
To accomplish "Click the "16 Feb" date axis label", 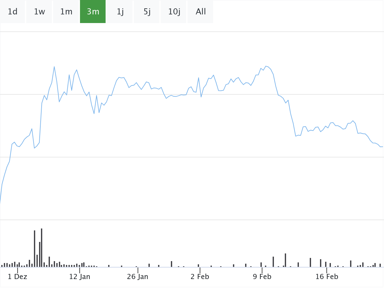I will point(327,276).
